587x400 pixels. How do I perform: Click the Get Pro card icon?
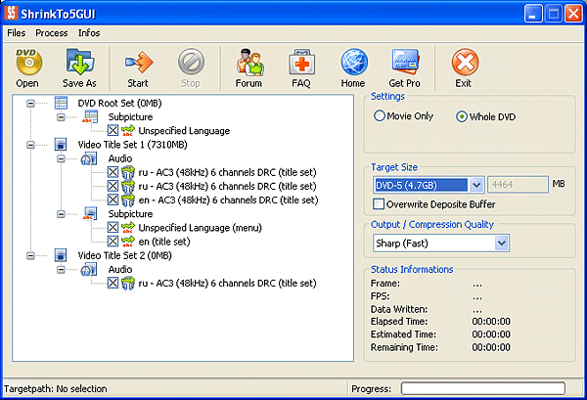click(405, 62)
